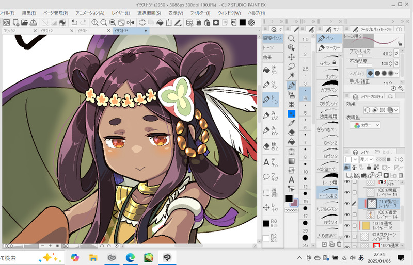
Task: Tick the checkbox next to レイヤー 19
Action: point(355,192)
